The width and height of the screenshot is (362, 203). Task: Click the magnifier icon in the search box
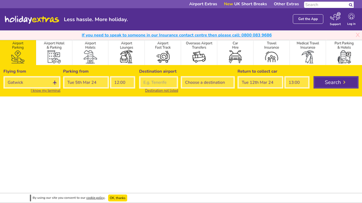(x=350, y=5)
